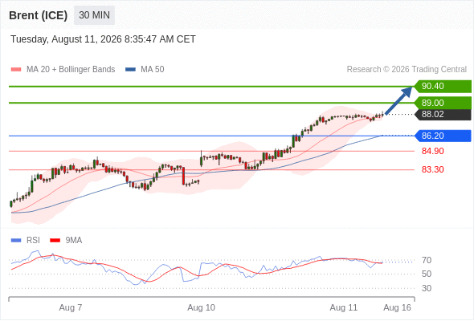Click the dark blue MA 50 swatch
The height and width of the screenshot is (321, 474).
point(131,70)
